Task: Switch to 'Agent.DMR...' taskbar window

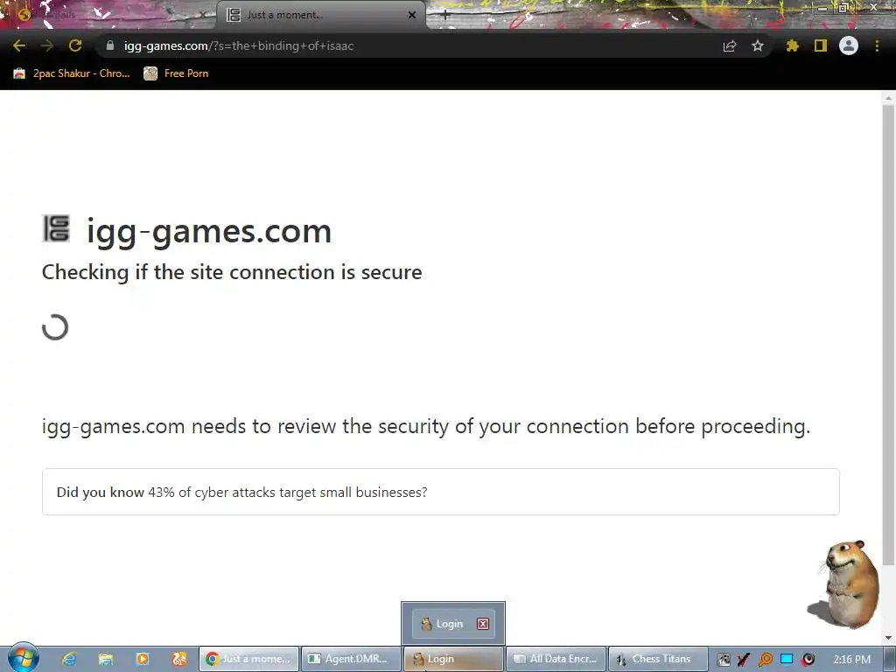Action: click(351, 659)
